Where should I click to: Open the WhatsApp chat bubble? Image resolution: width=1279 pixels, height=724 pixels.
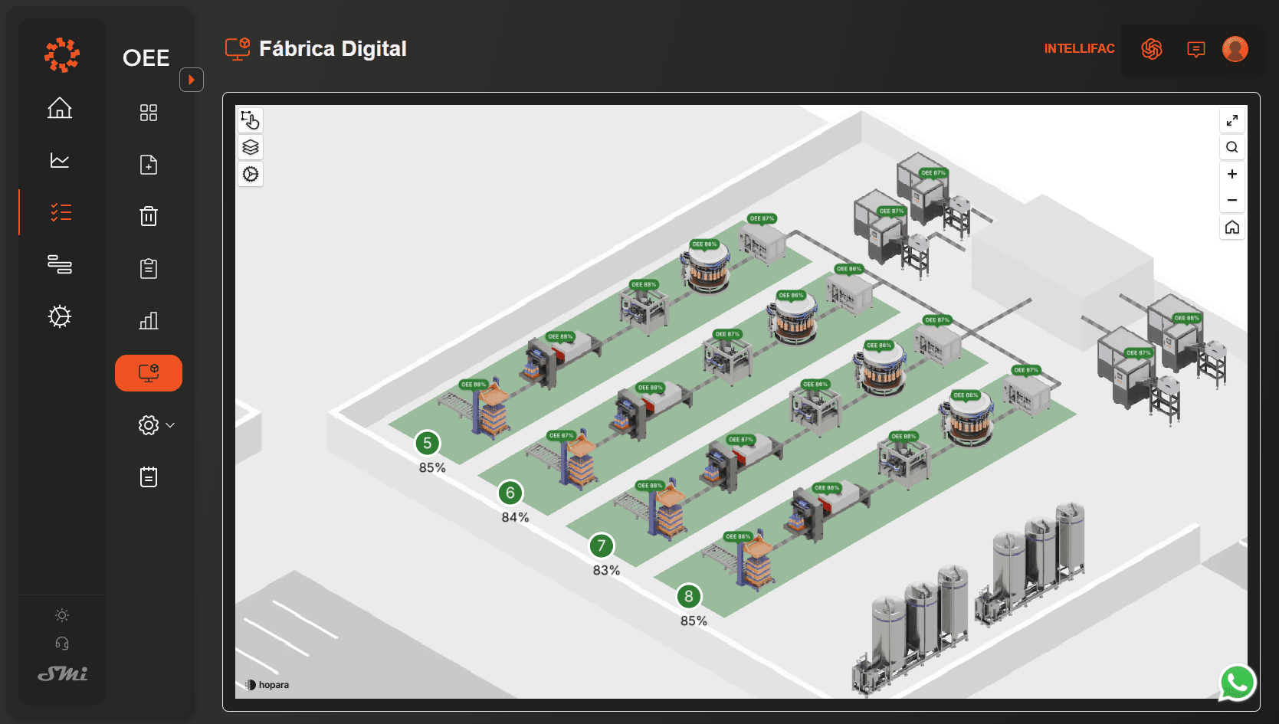point(1237,682)
